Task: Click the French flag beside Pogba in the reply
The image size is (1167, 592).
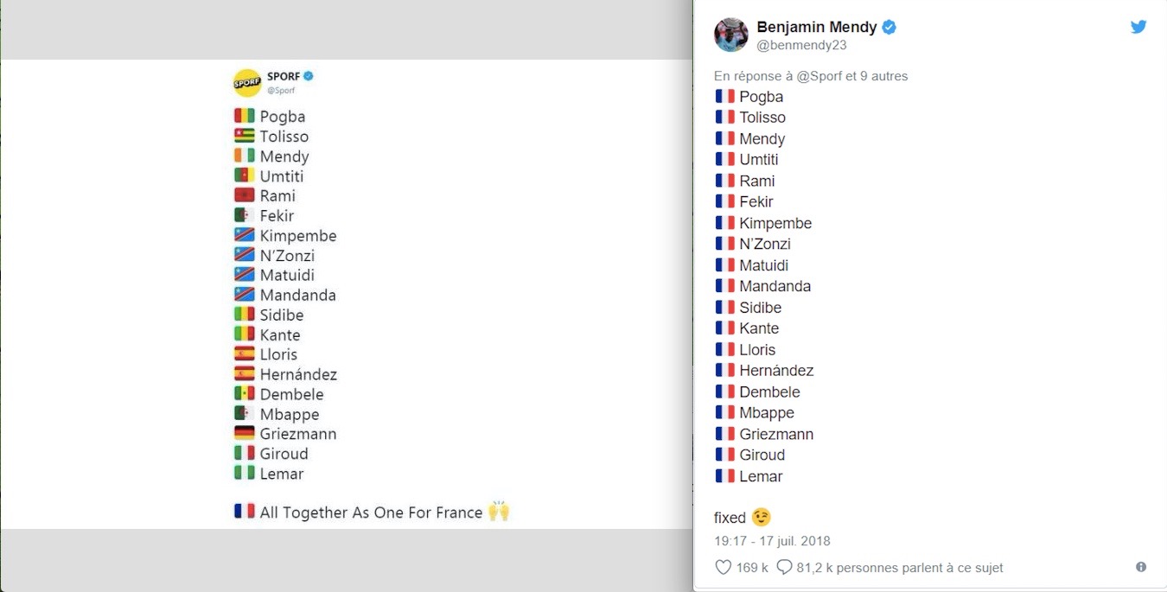Action: (x=724, y=97)
